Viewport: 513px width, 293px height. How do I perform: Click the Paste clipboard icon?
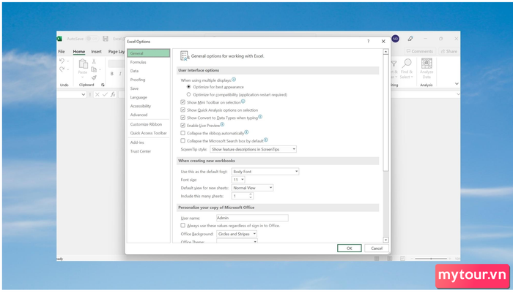[x=83, y=64]
